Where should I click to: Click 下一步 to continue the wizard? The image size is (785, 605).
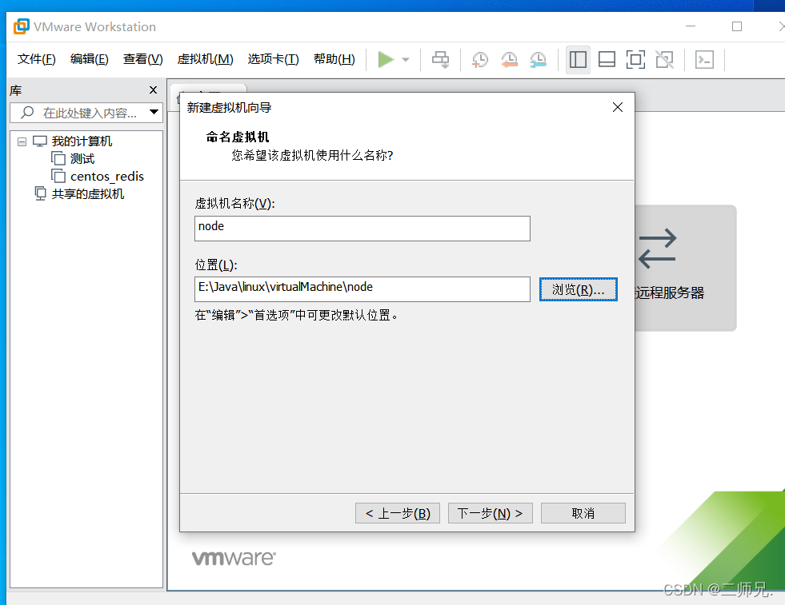click(490, 513)
